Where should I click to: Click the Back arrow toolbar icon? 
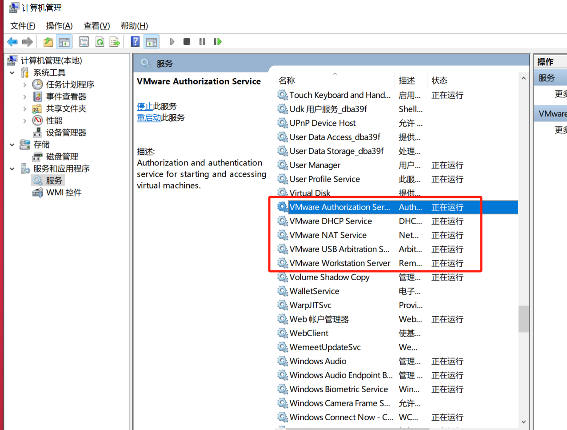[x=12, y=42]
